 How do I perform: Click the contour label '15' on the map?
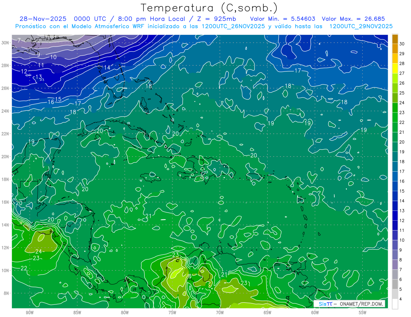tap(58, 99)
